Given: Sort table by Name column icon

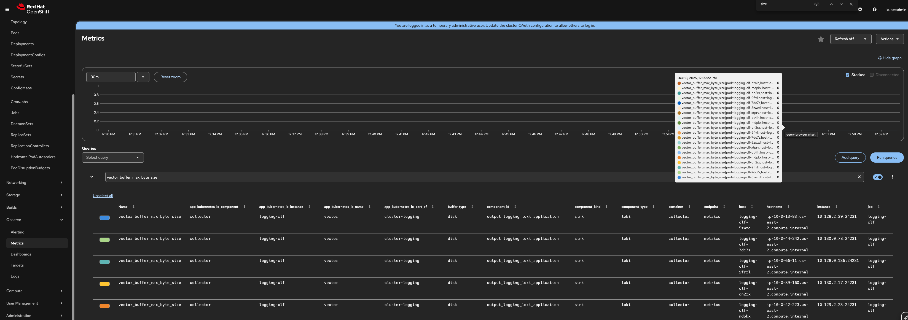Looking at the screenshot, I should pyautogui.click(x=134, y=207).
